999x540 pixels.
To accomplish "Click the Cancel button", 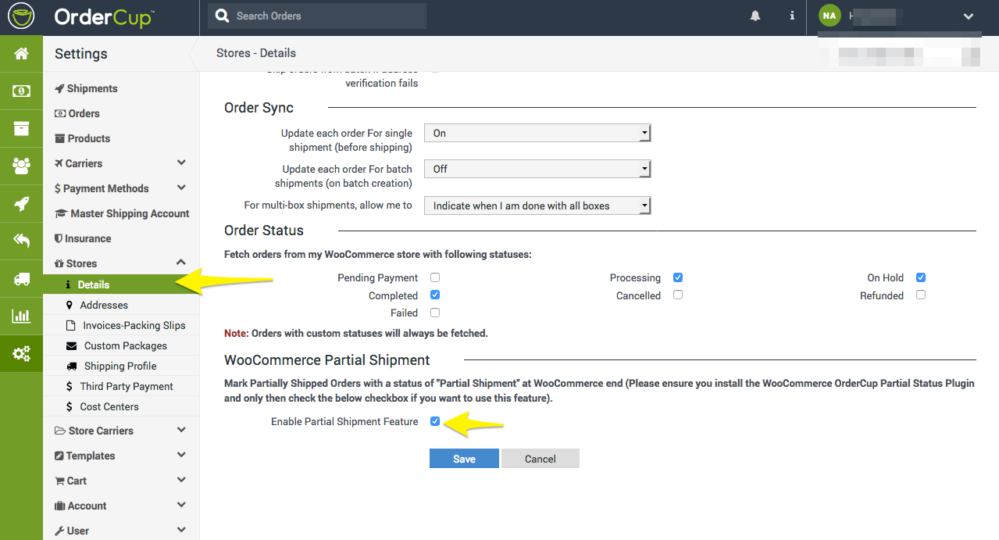I will [x=540, y=459].
